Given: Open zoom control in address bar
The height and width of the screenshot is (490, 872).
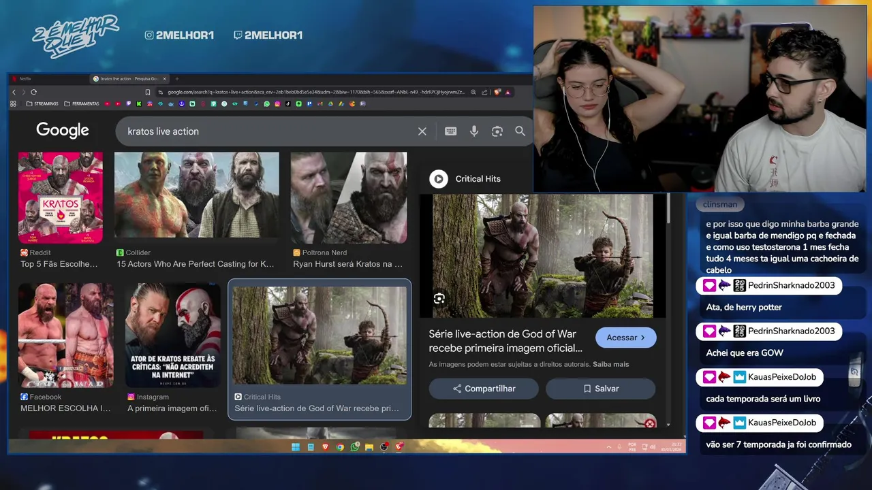Looking at the screenshot, I should pos(473,92).
